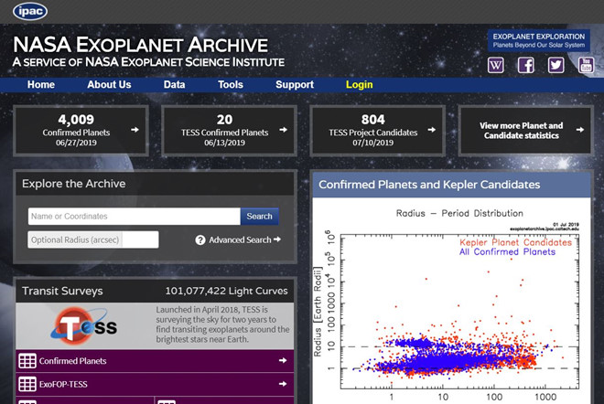This screenshot has height=404, width=604.
Task: Open the YouTube channel icon
Action: click(x=586, y=65)
